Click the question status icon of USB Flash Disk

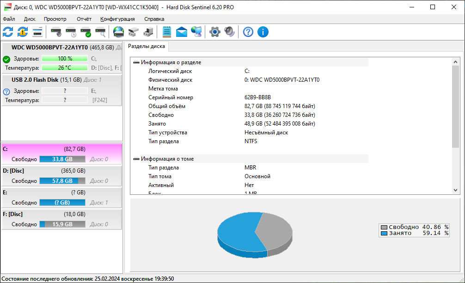pos(6,91)
